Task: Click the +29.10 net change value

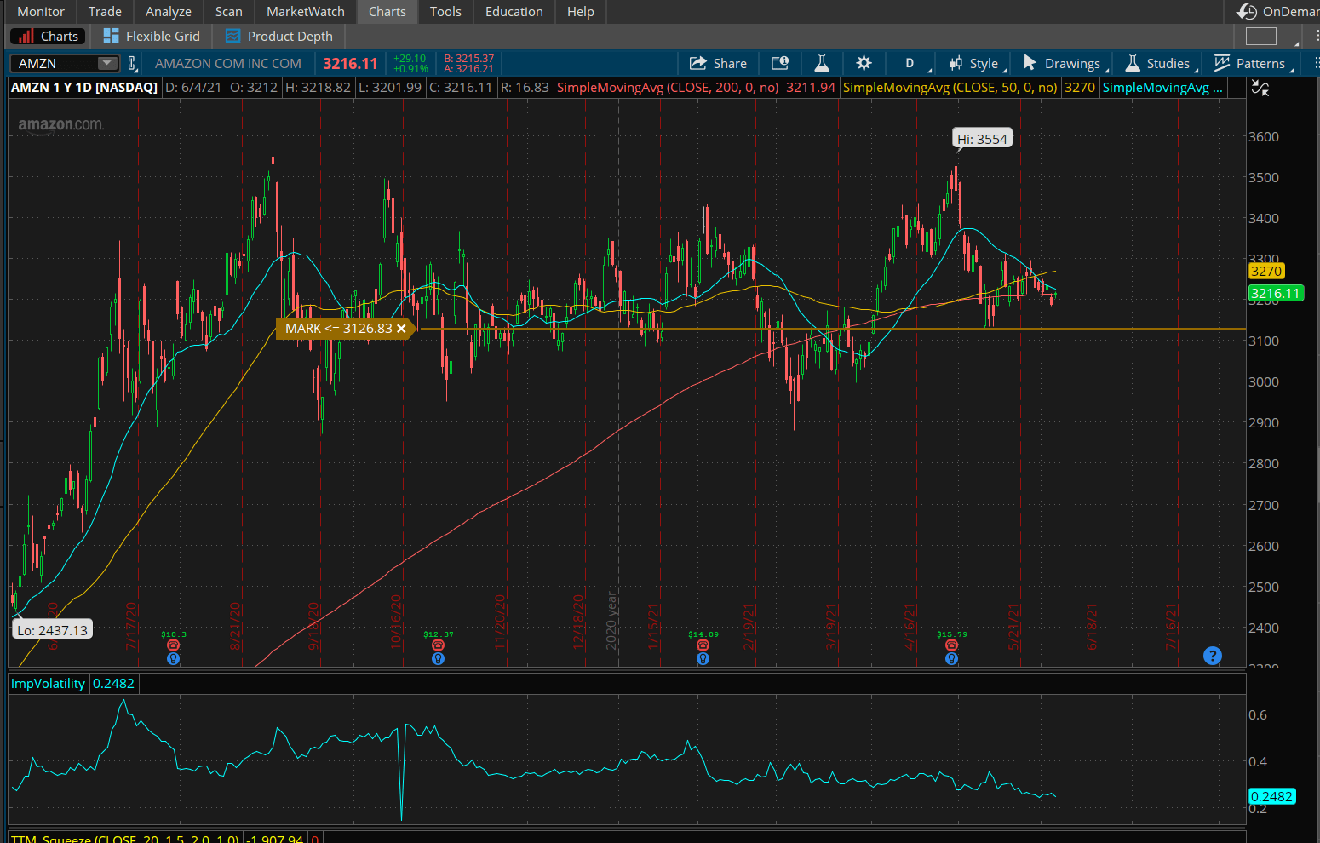Action: pyautogui.click(x=410, y=59)
